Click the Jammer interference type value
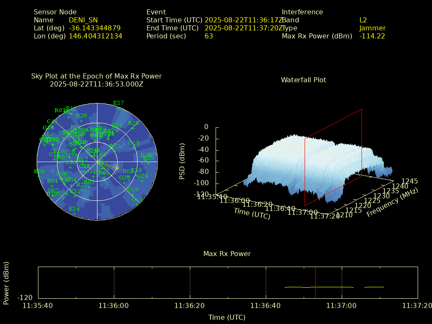 coord(372,28)
